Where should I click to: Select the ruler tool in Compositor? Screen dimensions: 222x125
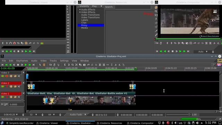tap(156, 19)
